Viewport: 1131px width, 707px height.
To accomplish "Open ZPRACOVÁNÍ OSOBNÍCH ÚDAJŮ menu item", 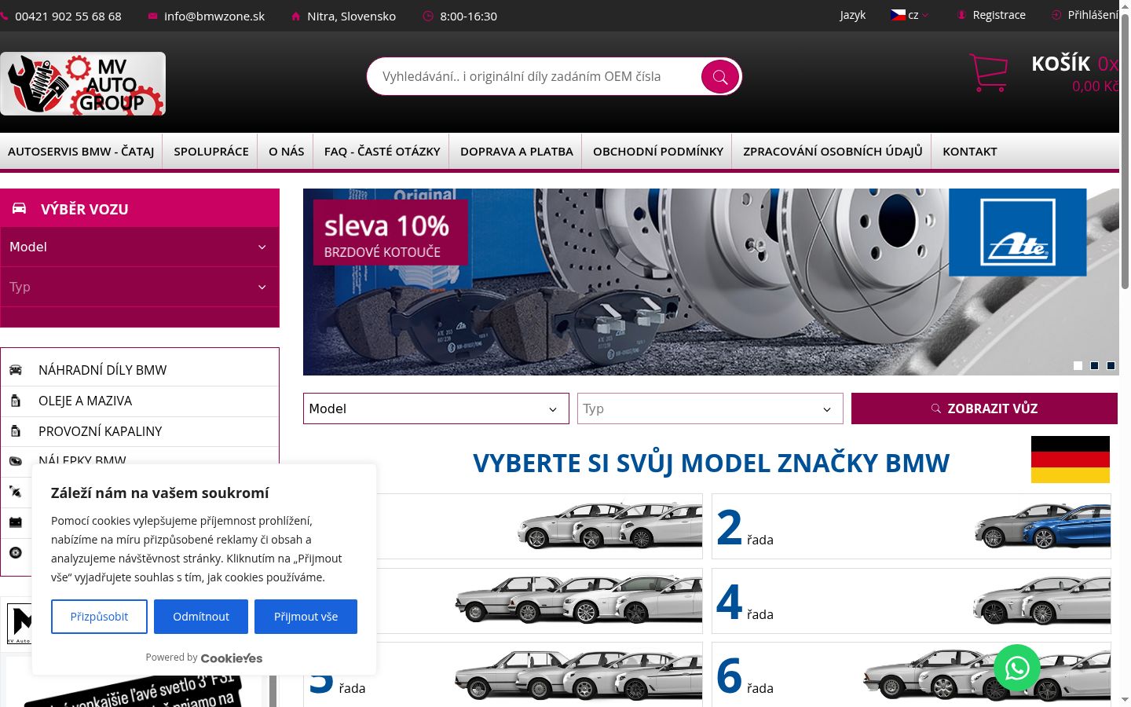I will pyautogui.click(x=833, y=151).
